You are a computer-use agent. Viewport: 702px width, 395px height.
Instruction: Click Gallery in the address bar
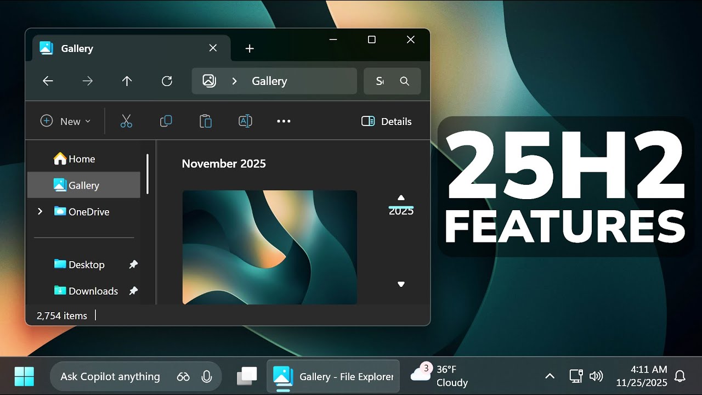(x=269, y=81)
